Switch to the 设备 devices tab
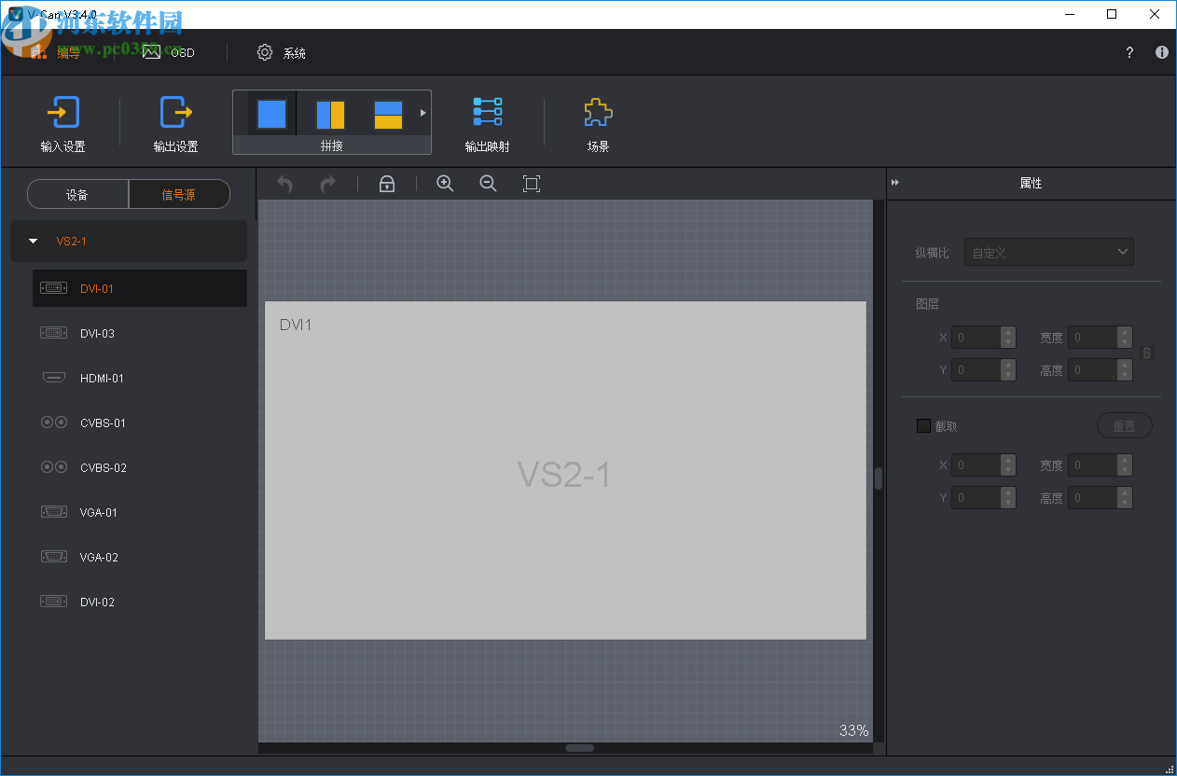This screenshot has width=1177, height=776. click(x=77, y=194)
